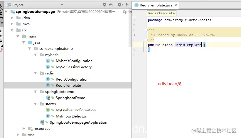
Task: Expand the test folder
Action: pyautogui.click(x=18, y=134)
